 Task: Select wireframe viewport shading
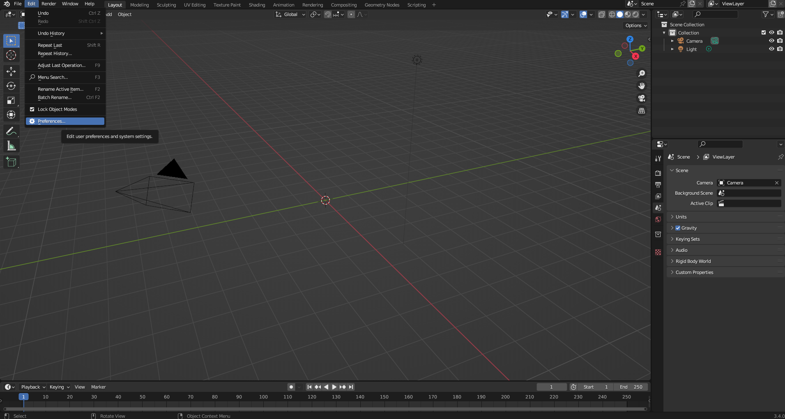[612, 14]
